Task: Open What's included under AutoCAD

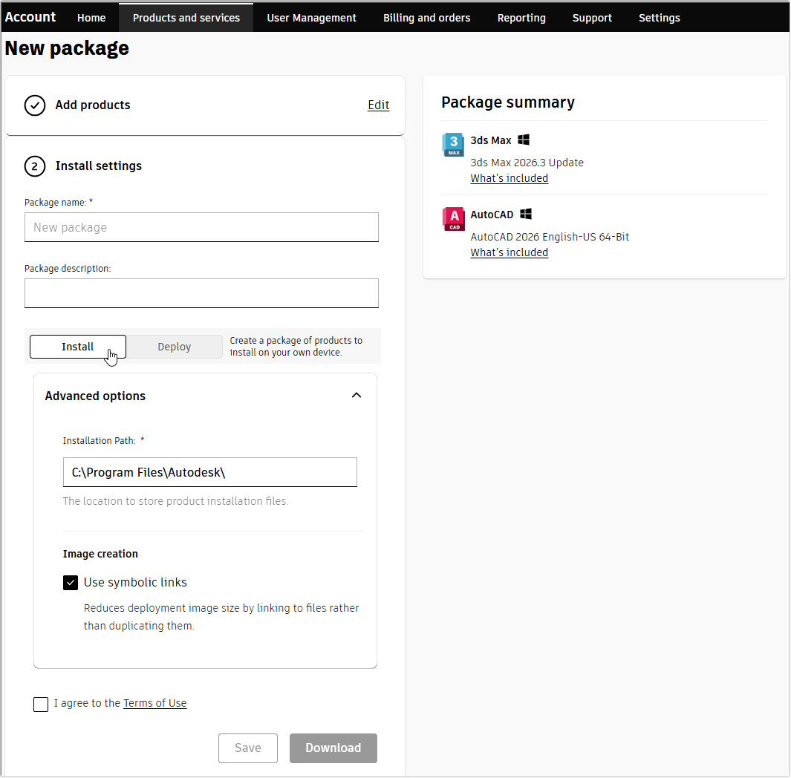Action: point(509,252)
